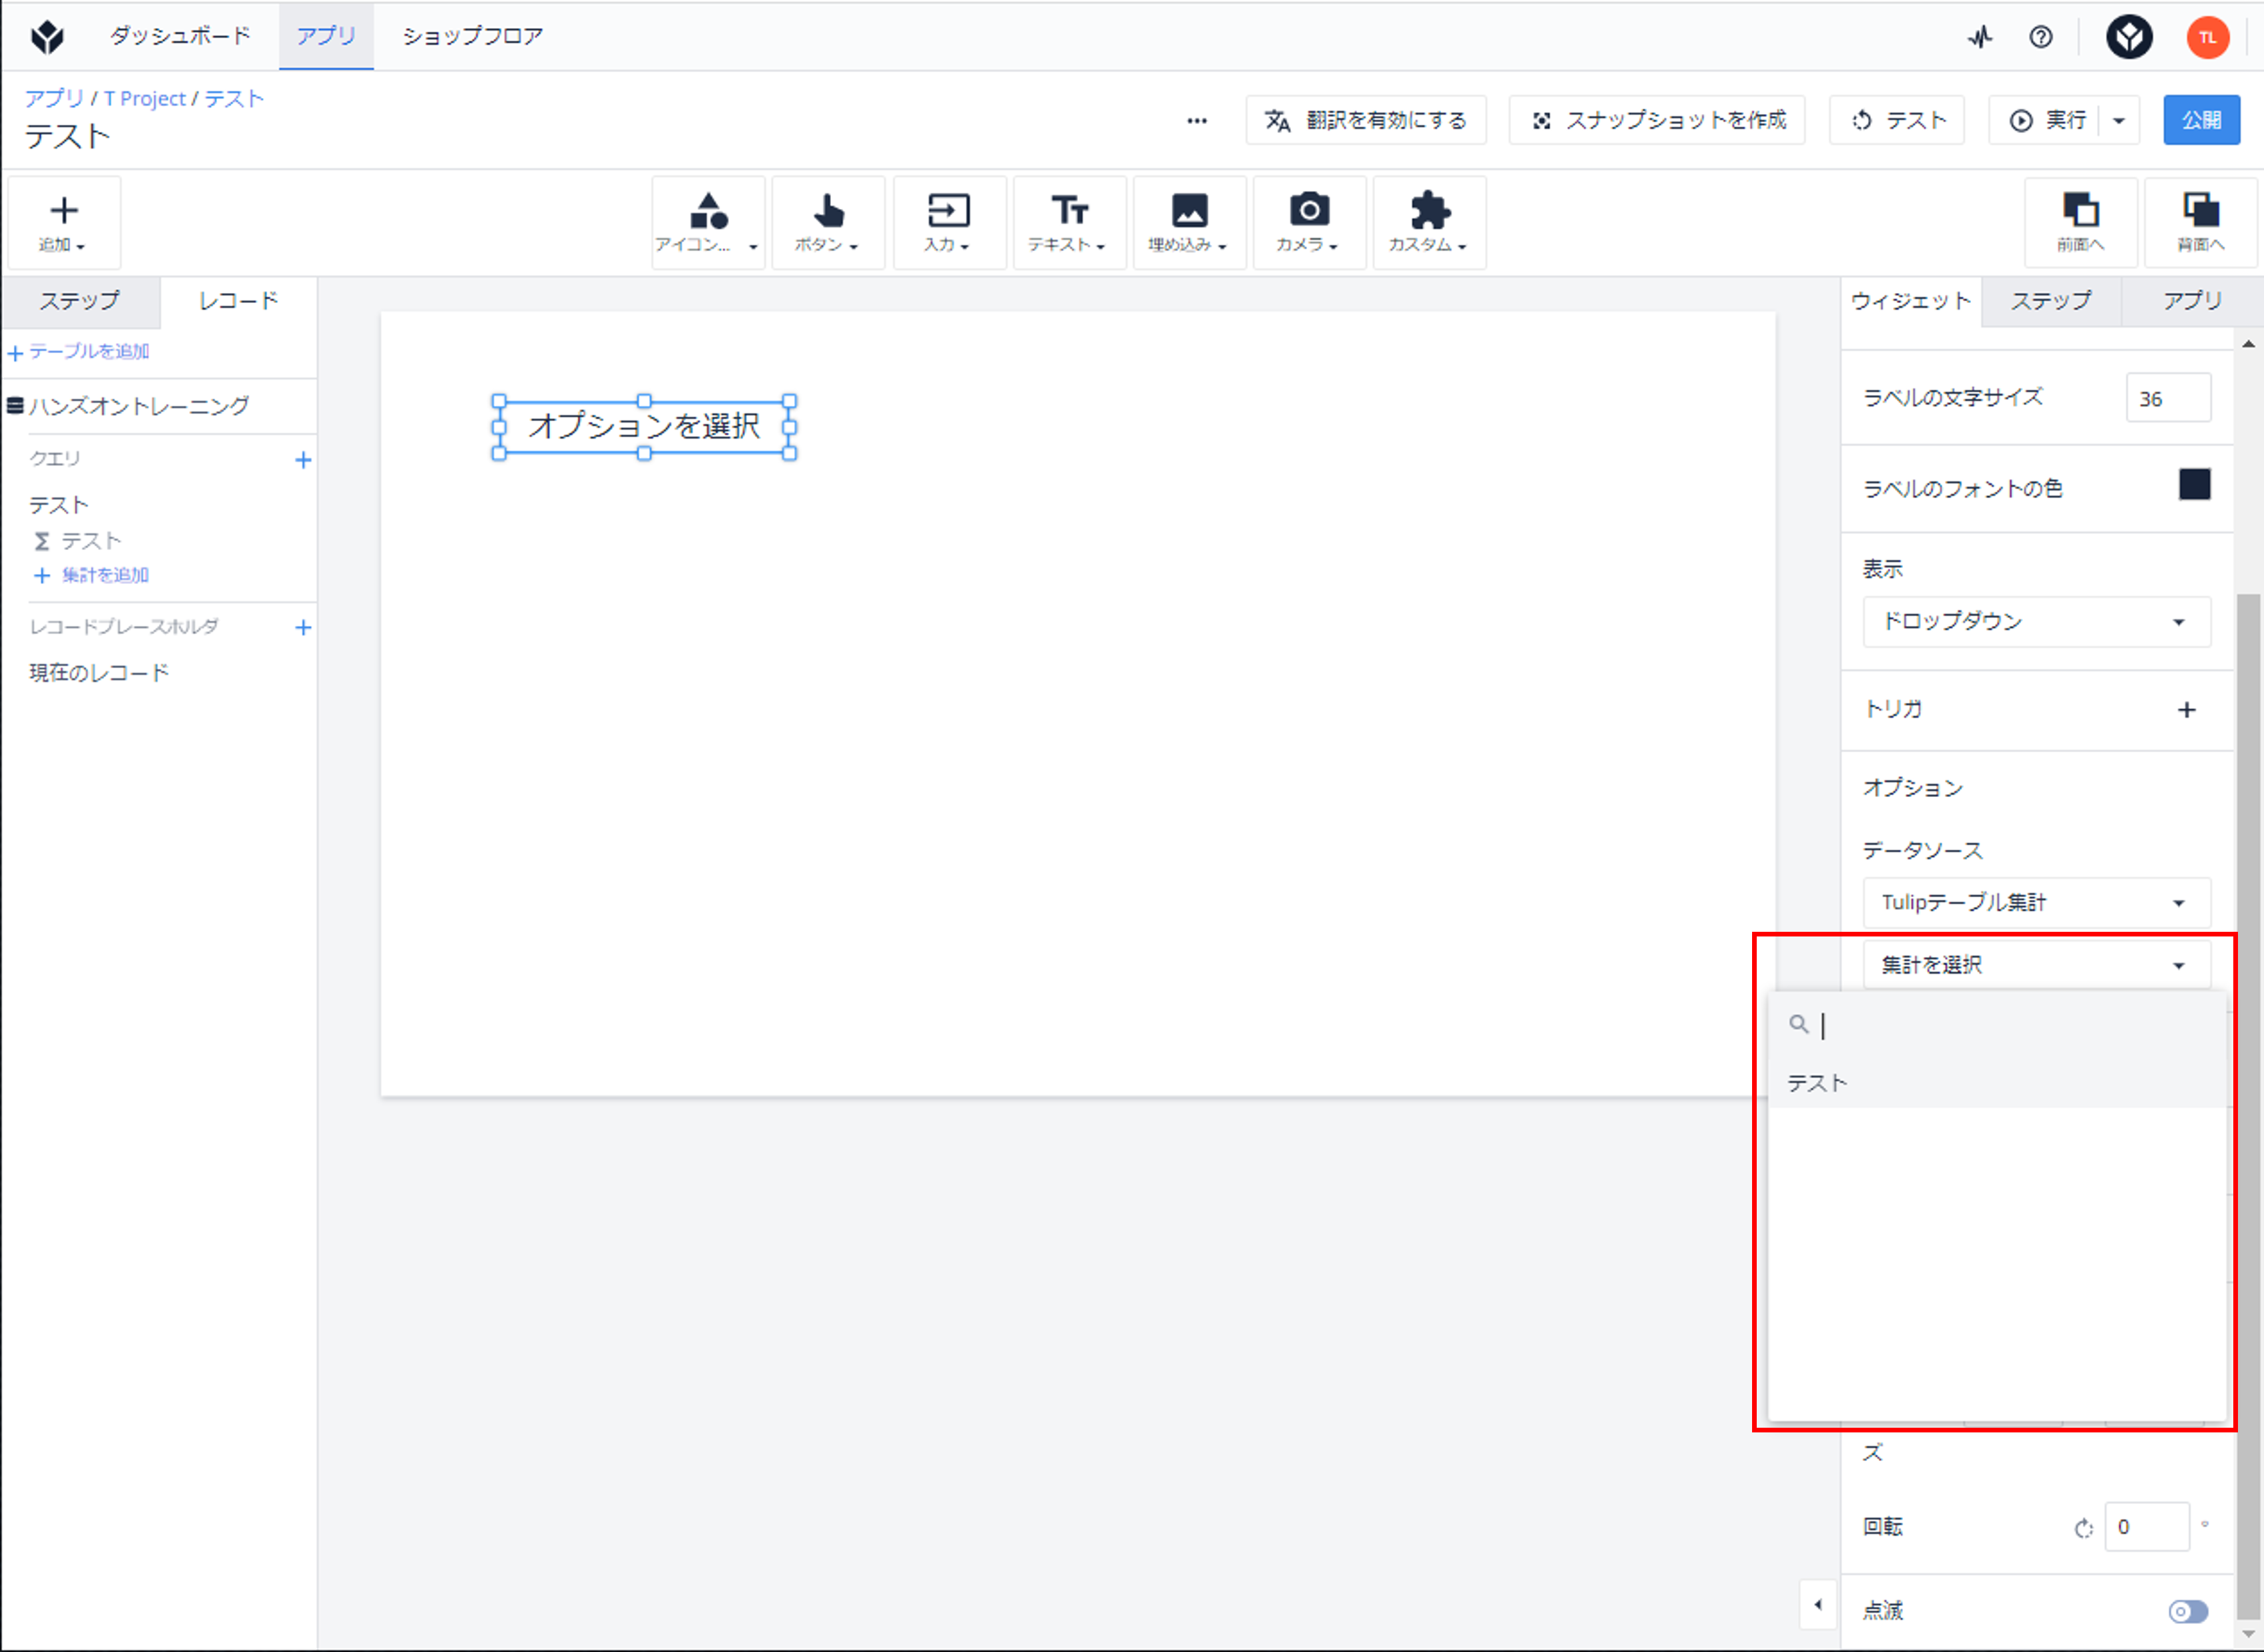Screen dimensions: 2264x1652
Task: Click 翻訳を有効にする translation button
Action: [1366, 121]
